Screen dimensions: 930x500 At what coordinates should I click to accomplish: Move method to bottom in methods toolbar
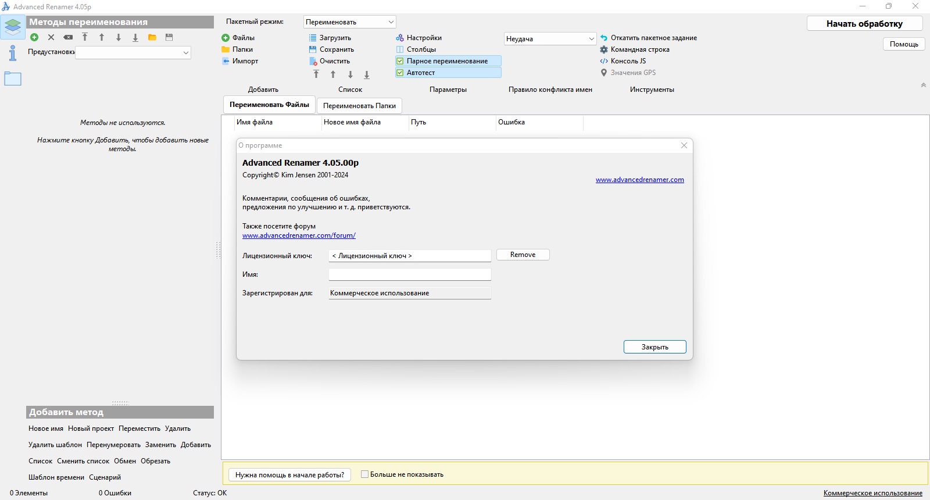135,37
